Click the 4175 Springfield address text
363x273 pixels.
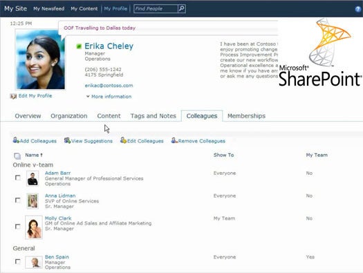[x=104, y=75]
